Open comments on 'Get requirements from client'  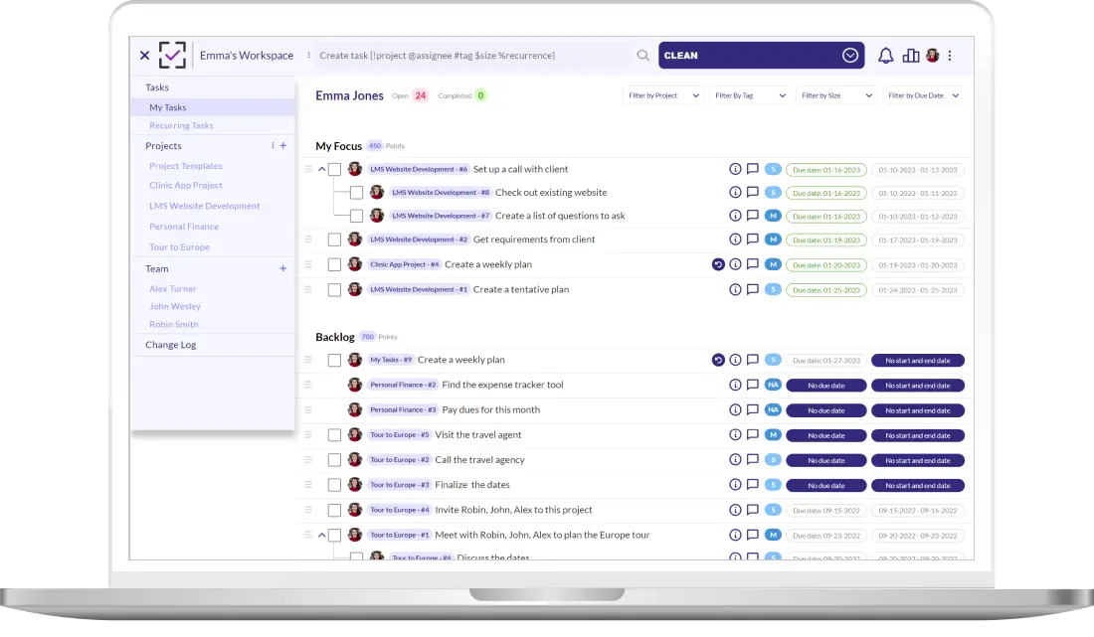[753, 239]
